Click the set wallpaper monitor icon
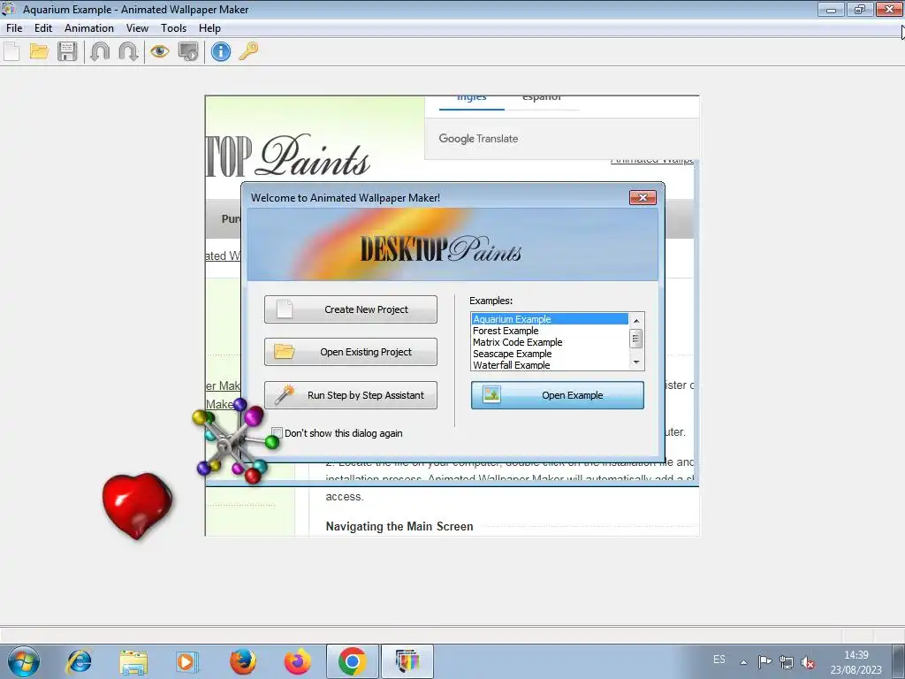The width and height of the screenshot is (905, 679). point(188,52)
